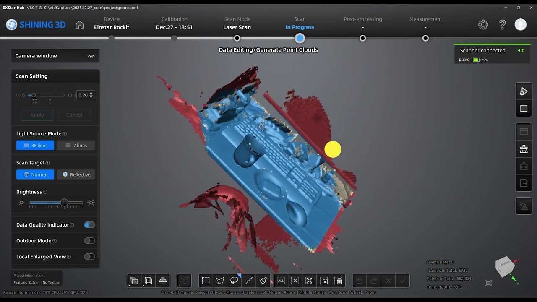The height and width of the screenshot is (302, 537).
Task: Click the orientation cube widget
Action: [x=505, y=267]
